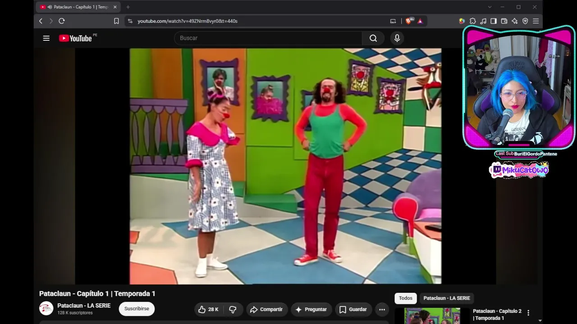The width and height of the screenshot is (577, 324).
Task: Open options menu for Capítulo 2 video
Action: tap(528, 313)
